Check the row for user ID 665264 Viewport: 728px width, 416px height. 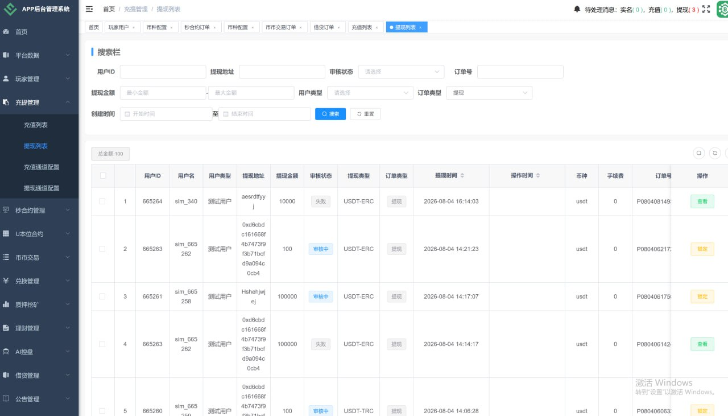(102, 201)
